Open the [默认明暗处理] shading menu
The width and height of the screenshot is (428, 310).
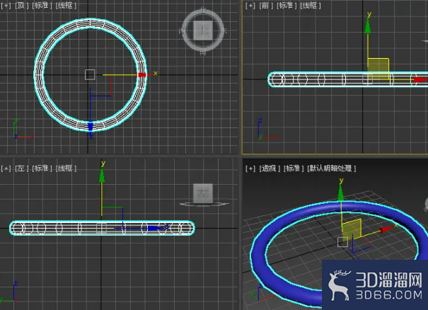tap(331, 168)
